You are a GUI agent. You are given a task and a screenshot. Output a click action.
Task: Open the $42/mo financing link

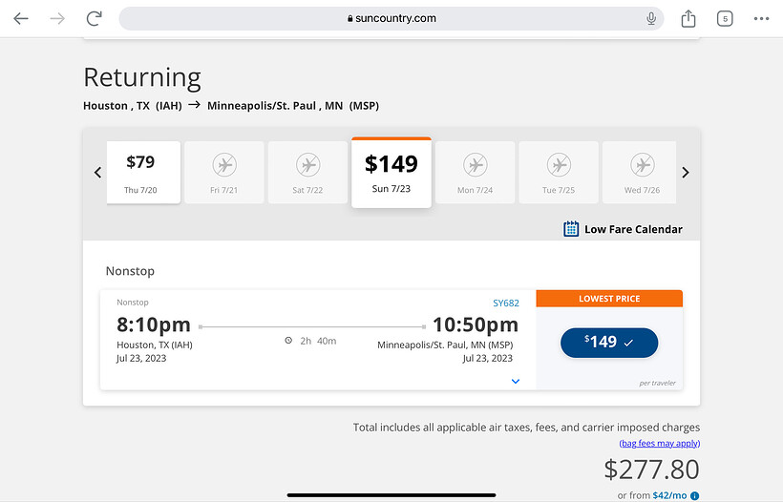(x=669, y=495)
